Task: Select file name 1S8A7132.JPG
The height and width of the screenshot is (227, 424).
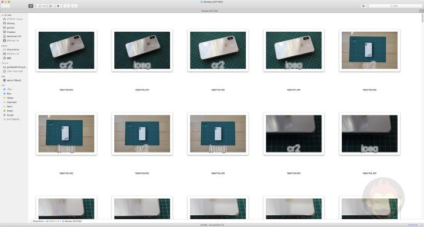Action: tap(66, 173)
